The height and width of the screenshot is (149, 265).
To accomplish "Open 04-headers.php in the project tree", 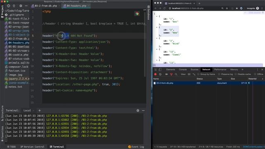I will click(19, 43).
